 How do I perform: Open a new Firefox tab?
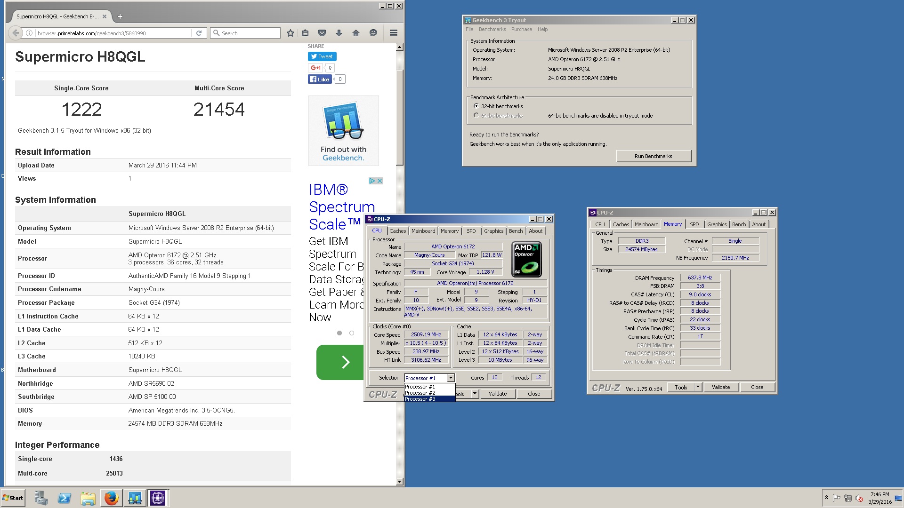coord(120,16)
